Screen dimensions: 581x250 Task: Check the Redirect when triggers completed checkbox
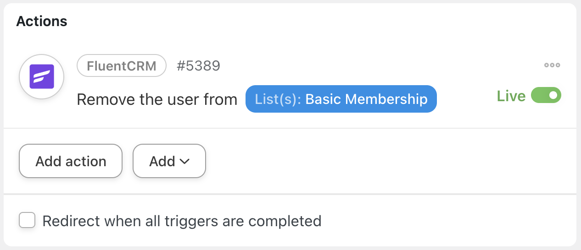pos(27,221)
